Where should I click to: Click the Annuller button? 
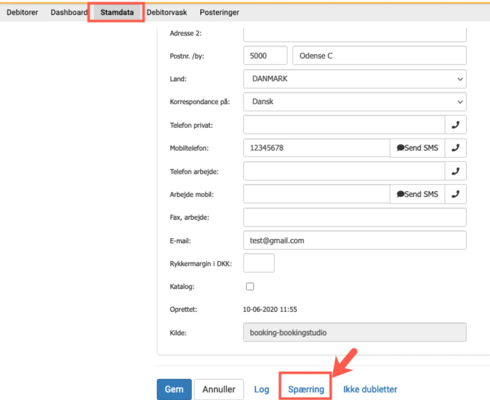219,390
